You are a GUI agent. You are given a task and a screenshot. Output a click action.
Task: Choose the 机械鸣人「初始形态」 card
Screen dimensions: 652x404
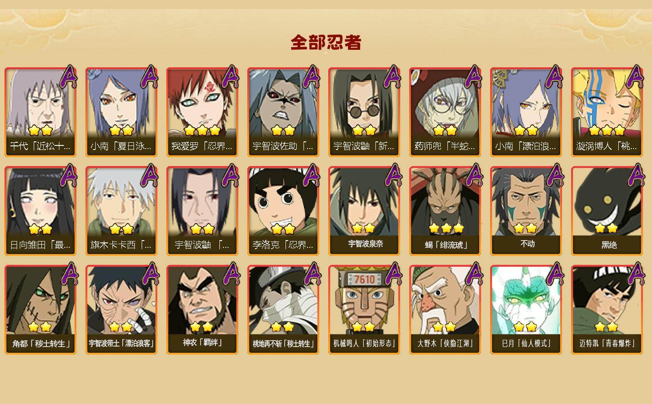click(364, 310)
